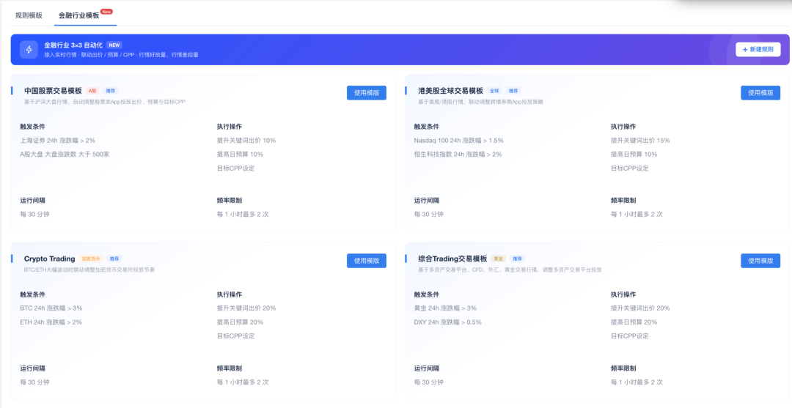Click 每 30 分钟 in 港美股全球交易模板 card

[x=428, y=215]
